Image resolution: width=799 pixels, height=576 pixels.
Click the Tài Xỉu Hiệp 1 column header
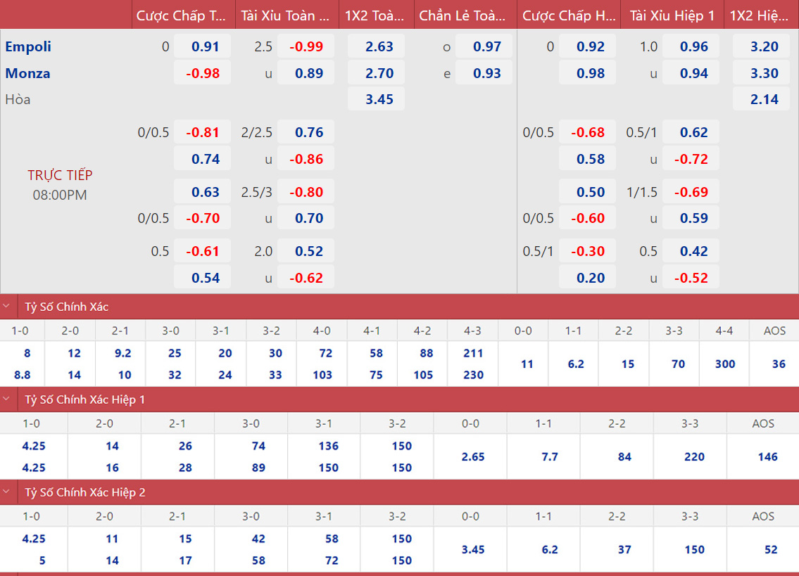point(672,15)
